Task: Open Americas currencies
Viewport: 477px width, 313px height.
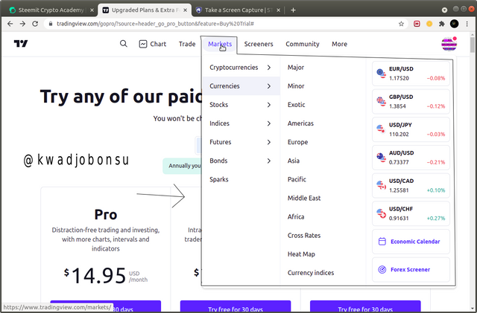Action: [x=300, y=123]
